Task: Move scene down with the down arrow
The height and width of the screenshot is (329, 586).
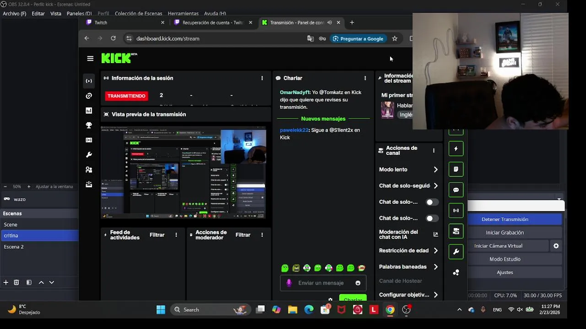Action: tap(51, 282)
